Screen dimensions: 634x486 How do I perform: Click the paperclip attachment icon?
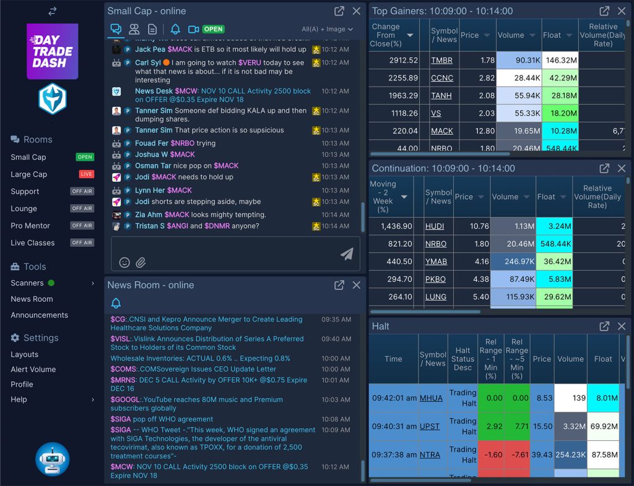[x=141, y=262]
